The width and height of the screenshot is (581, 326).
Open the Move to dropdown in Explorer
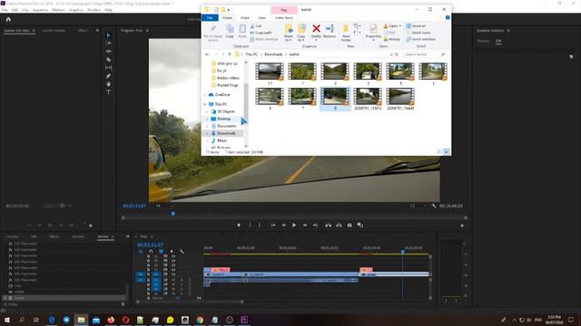pyautogui.click(x=289, y=33)
